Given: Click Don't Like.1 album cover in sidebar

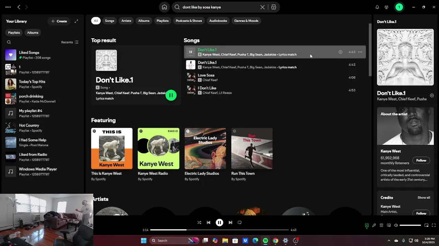Looking at the screenshot, I should click(x=405, y=57).
